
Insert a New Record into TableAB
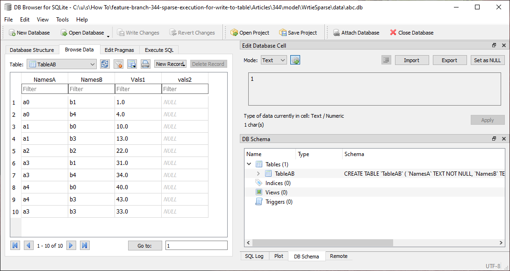170,64
